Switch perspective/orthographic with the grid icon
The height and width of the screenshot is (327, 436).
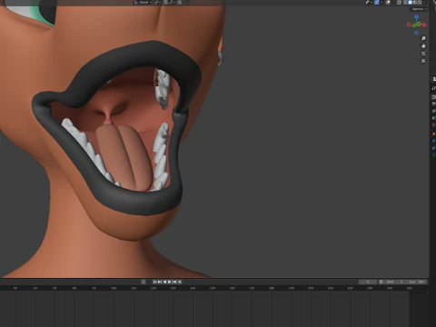[423, 61]
